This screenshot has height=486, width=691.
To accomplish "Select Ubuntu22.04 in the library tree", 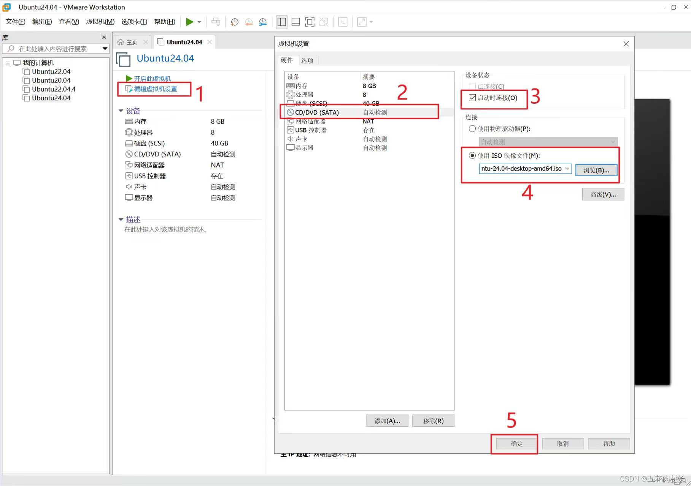I will tap(51, 71).
